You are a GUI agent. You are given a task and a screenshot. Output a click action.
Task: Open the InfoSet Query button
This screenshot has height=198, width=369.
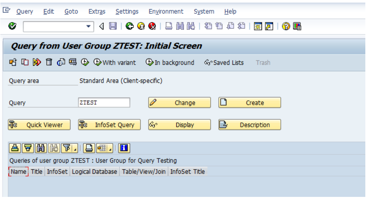pyautogui.click(x=109, y=124)
